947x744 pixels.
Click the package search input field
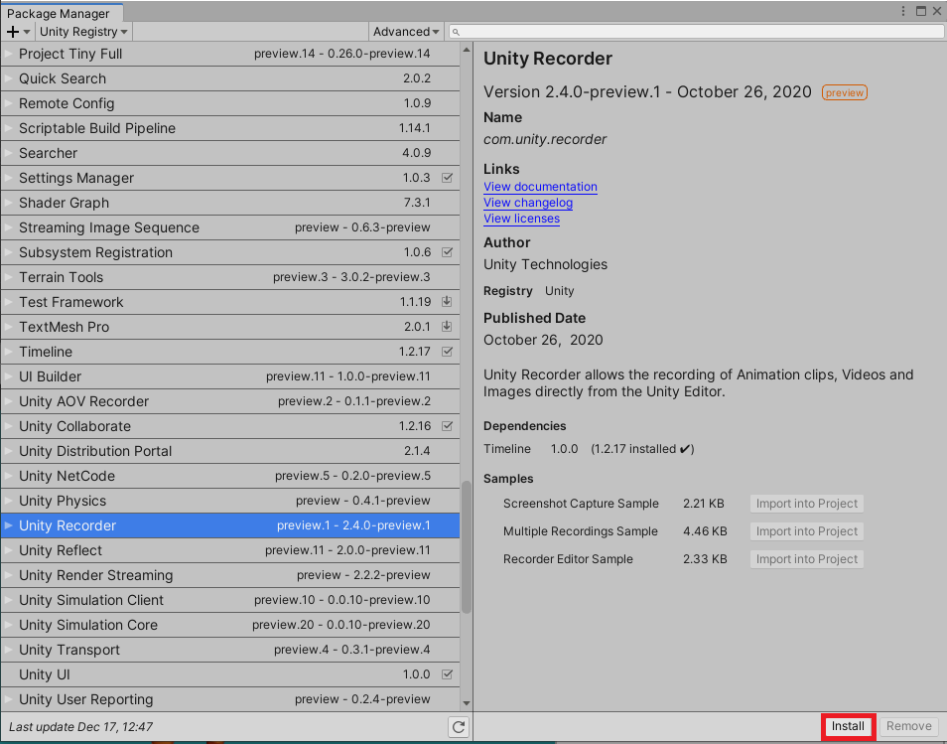click(701, 32)
